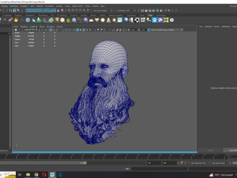
Task: Click the snap to grids icon
Action: (69, 10)
